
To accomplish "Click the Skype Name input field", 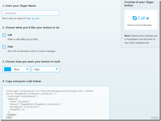I will click(31, 13).
